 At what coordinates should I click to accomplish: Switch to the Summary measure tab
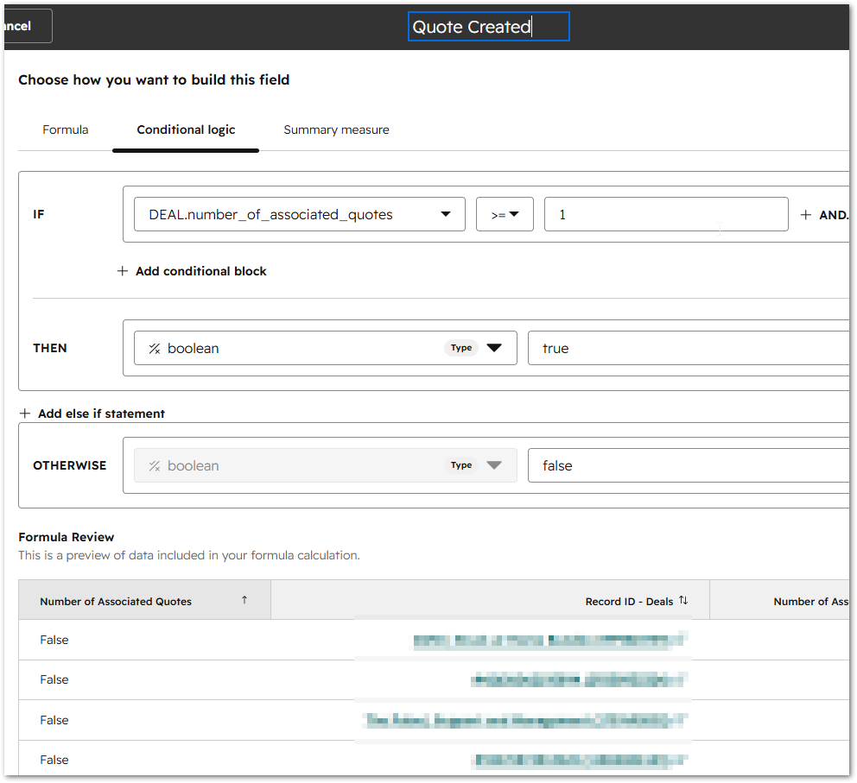click(336, 130)
